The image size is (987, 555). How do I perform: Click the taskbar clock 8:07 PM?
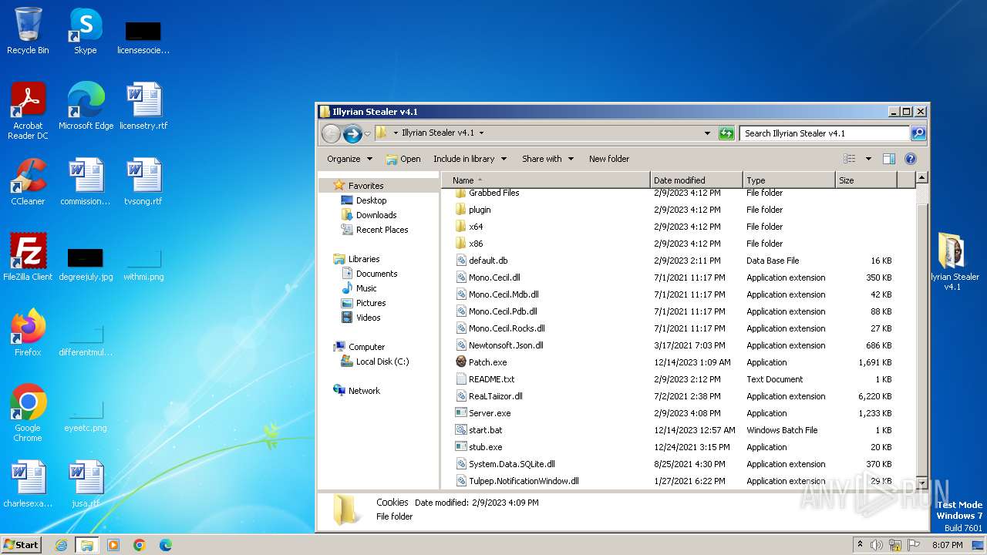[x=947, y=545]
